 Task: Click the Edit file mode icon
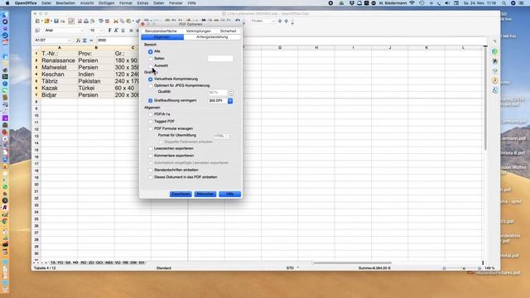(71, 21)
